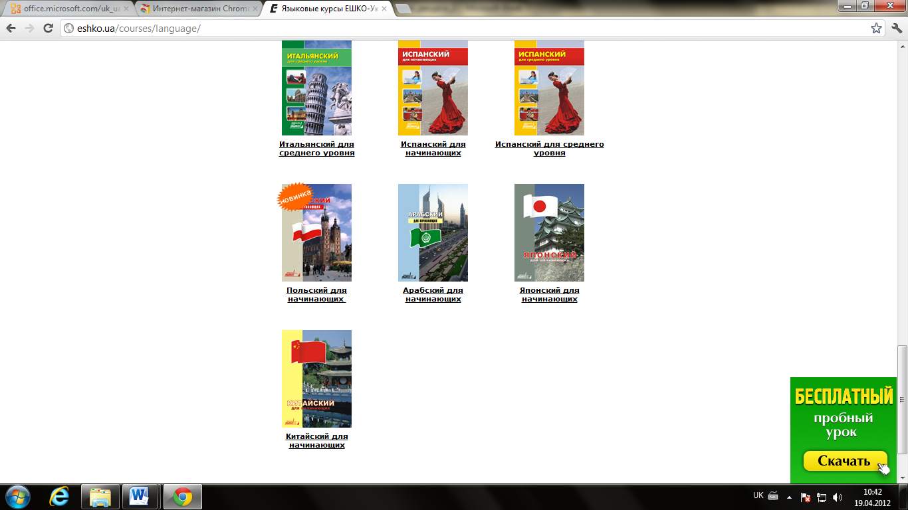Viewport: 908px width, 510px height.
Task: Open the Испанский для начинающих link
Action: coord(433,149)
